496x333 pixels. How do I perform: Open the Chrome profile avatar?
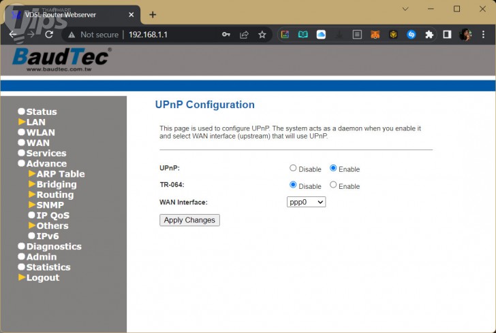tap(465, 35)
